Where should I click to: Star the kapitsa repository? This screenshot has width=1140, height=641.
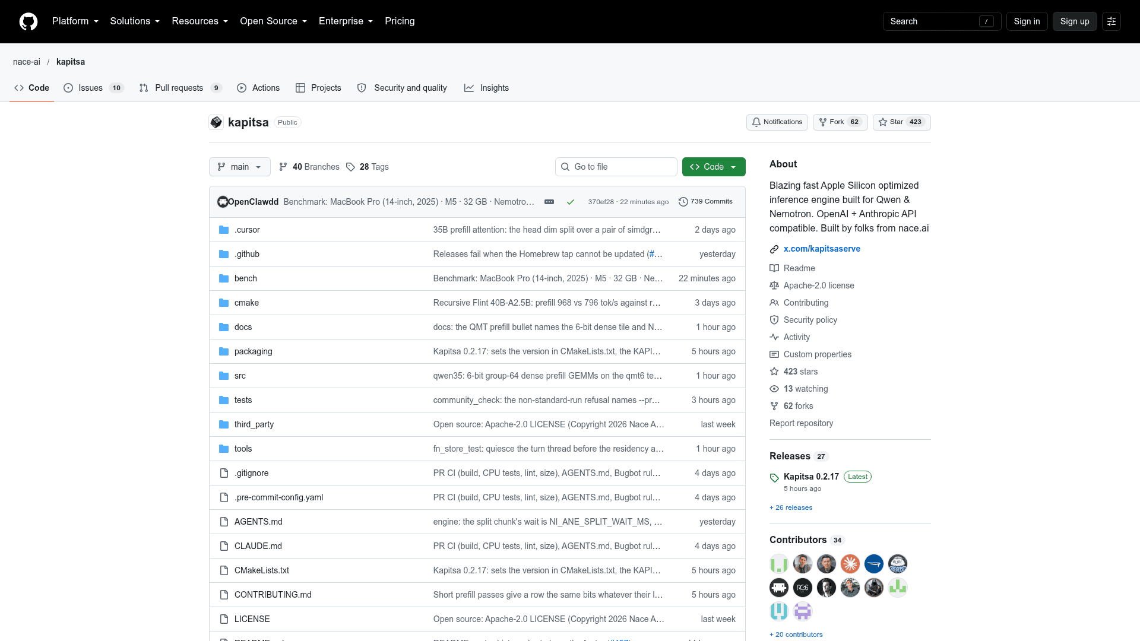pos(901,122)
